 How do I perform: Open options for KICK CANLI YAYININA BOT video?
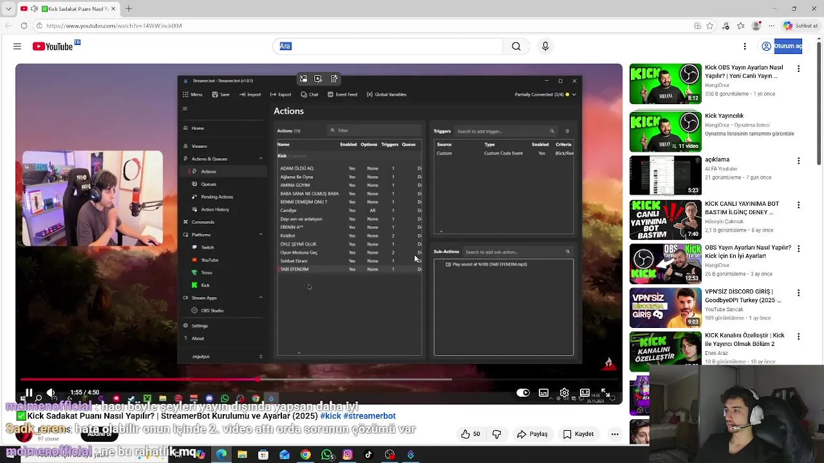point(799,205)
